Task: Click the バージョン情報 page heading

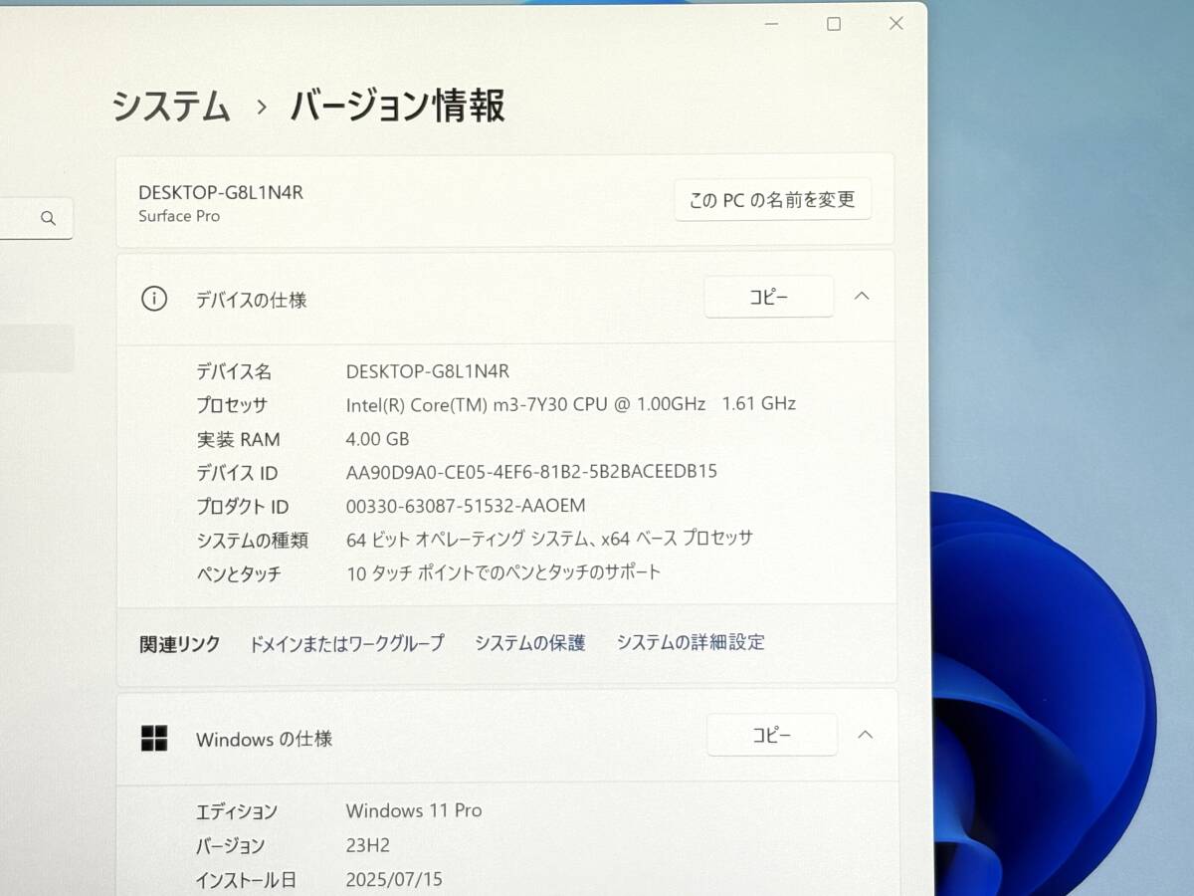Action: click(398, 106)
